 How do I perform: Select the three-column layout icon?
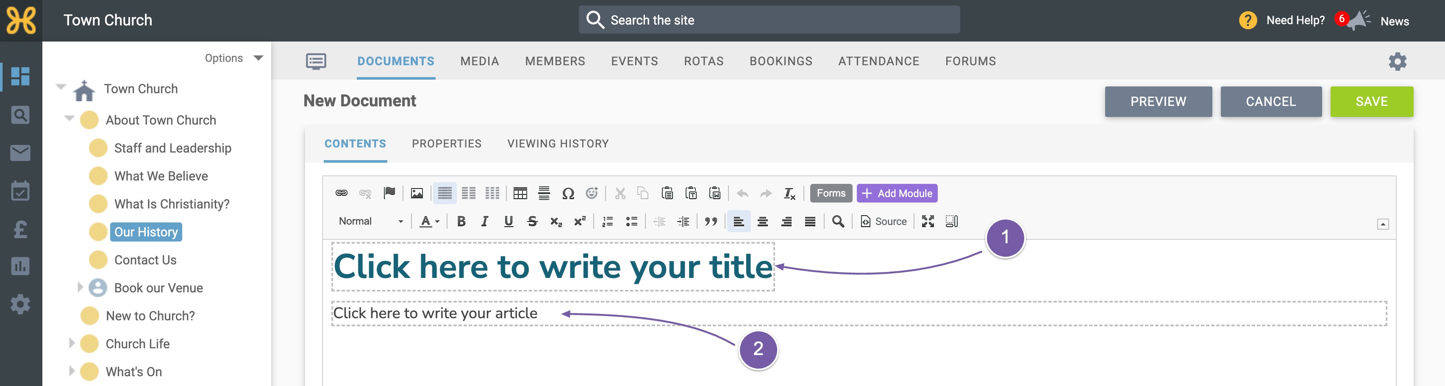point(492,193)
